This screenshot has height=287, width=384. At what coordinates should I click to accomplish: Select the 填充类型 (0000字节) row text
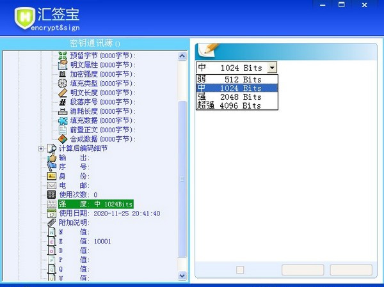[x=102, y=84]
